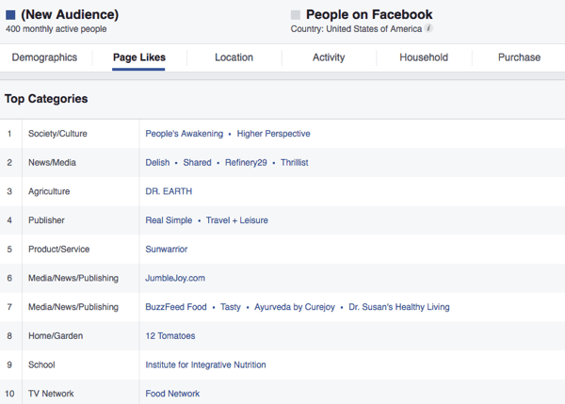Open the People's Awakening page link
565x404 pixels.
tap(185, 134)
